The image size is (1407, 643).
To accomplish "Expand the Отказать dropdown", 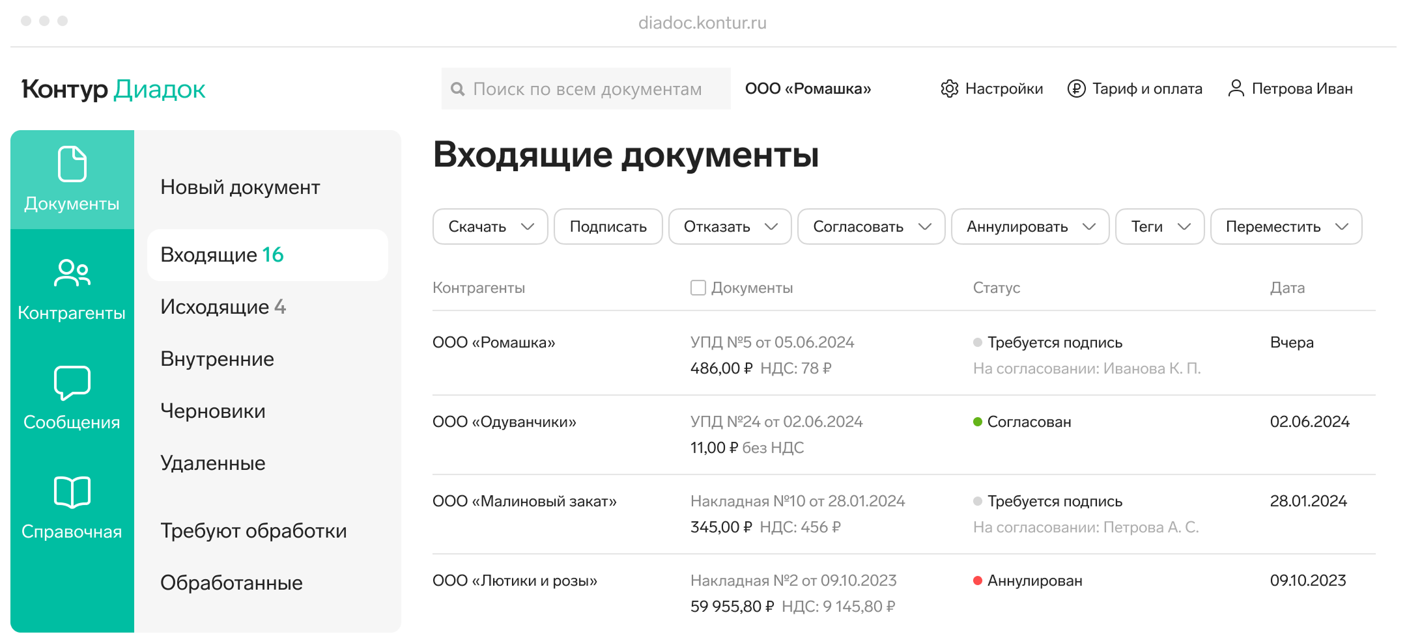I will (730, 226).
